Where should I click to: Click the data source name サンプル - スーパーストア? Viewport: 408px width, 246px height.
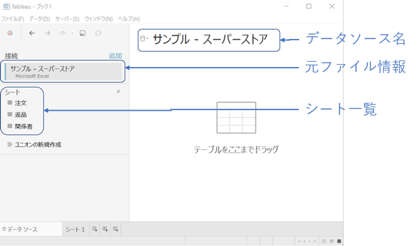[210, 39]
